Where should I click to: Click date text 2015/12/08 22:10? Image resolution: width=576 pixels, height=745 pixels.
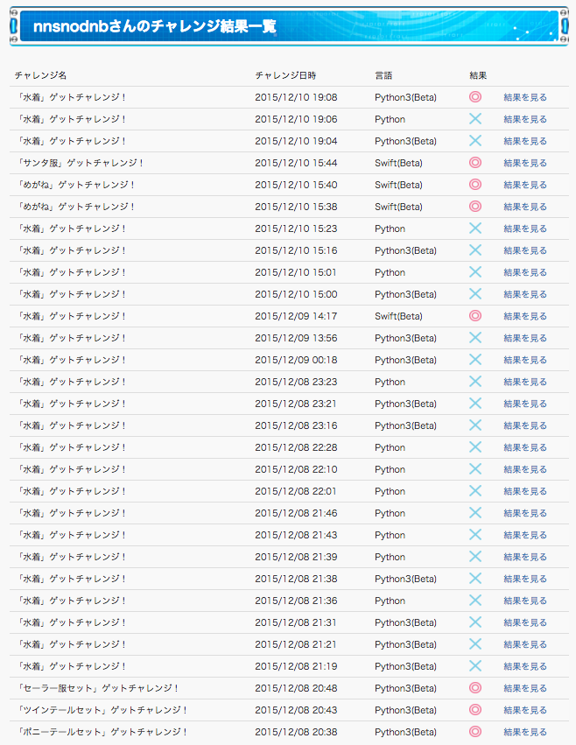click(x=296, y=469)
